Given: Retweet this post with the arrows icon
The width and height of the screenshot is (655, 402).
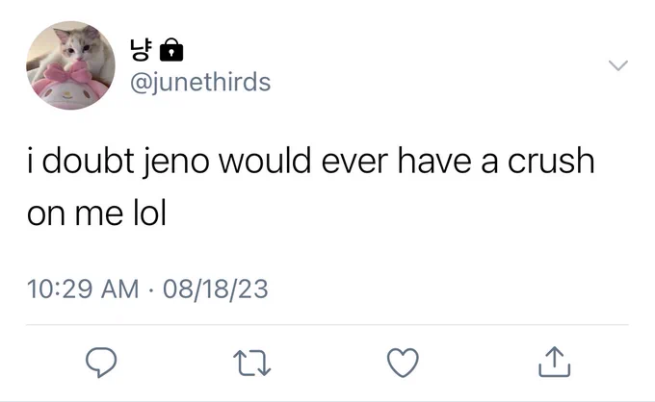Looking at the screenshot, I should point(252,364).
